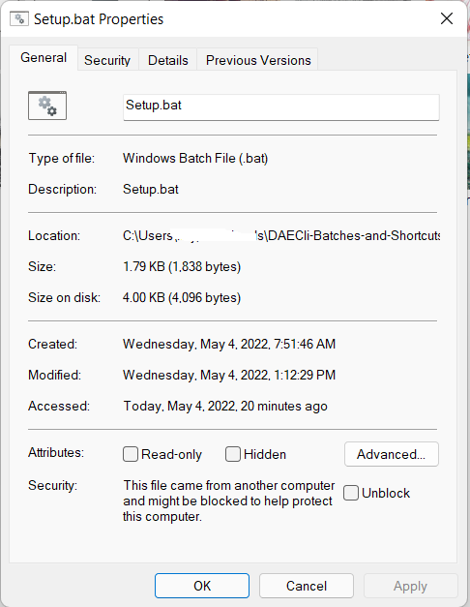Viewport: 470px width, 607px height.
Task: Click the large Setup.bat file type icon
Action: (x=47, y=106)
